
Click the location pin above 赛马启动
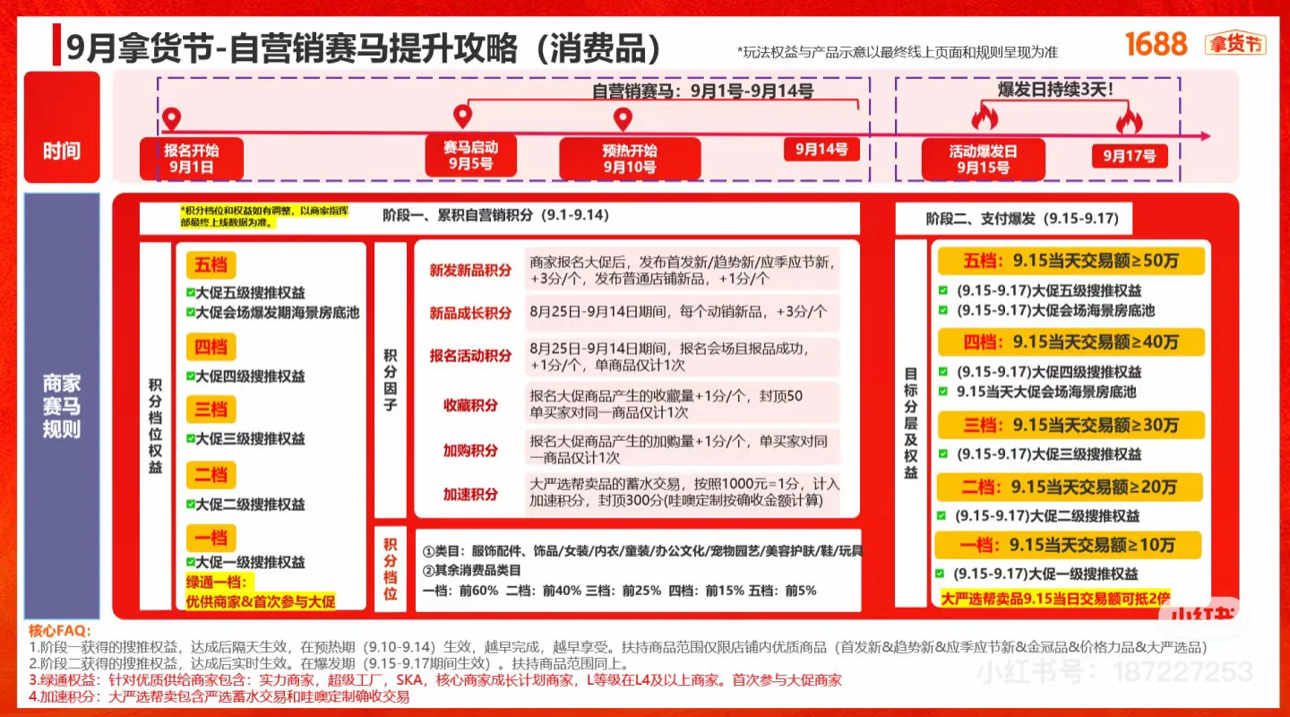click(x=462, y=117)
